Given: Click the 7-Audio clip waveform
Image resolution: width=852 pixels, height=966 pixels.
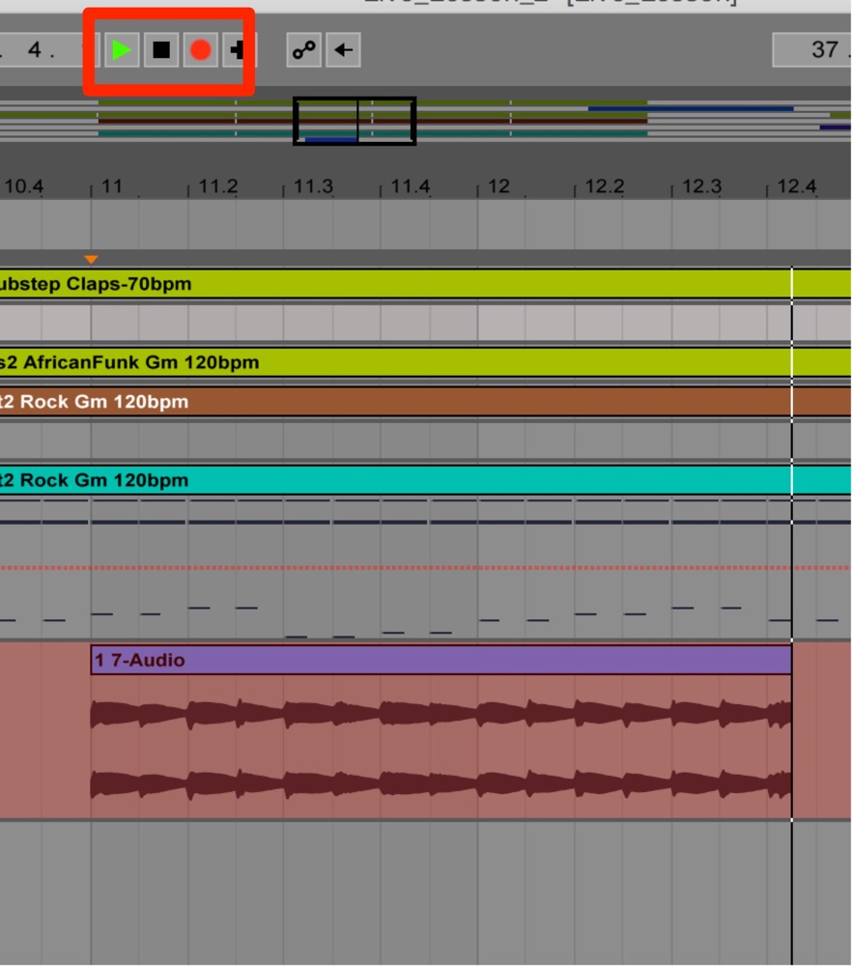Looking at the screenshot, I should click(x=441, y=748).
